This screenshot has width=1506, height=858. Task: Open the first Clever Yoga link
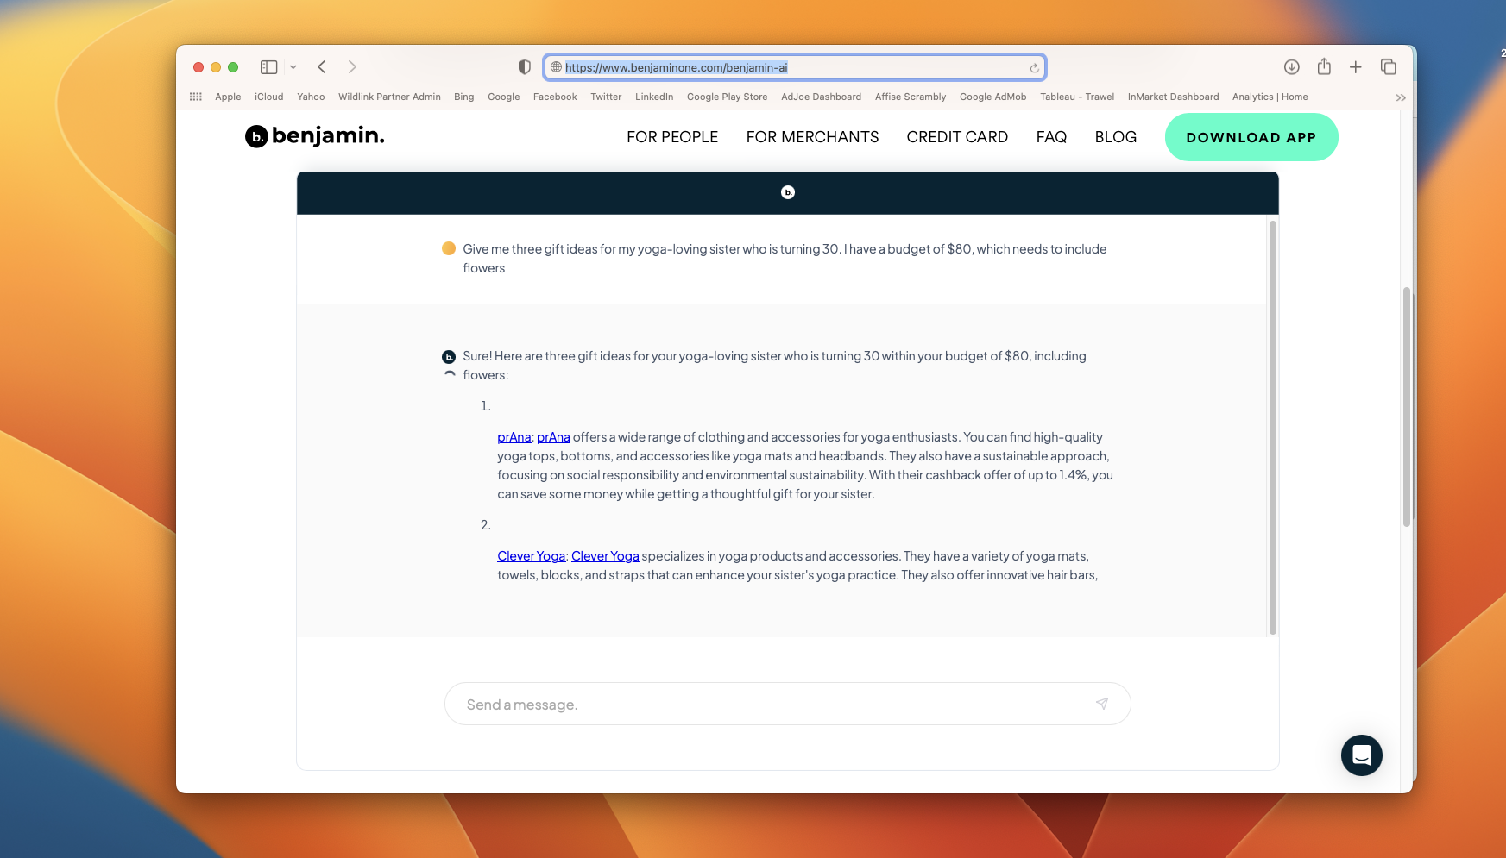[532, 556]
